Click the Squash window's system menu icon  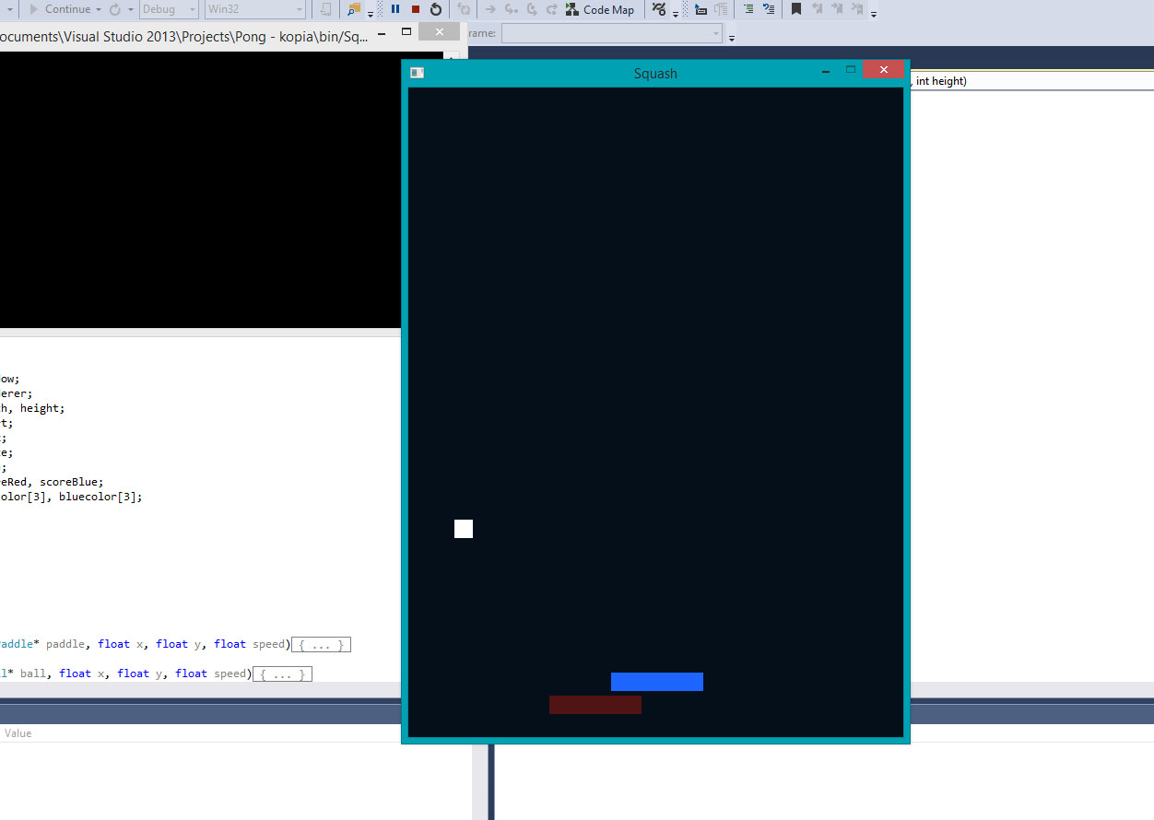(418, 73)
